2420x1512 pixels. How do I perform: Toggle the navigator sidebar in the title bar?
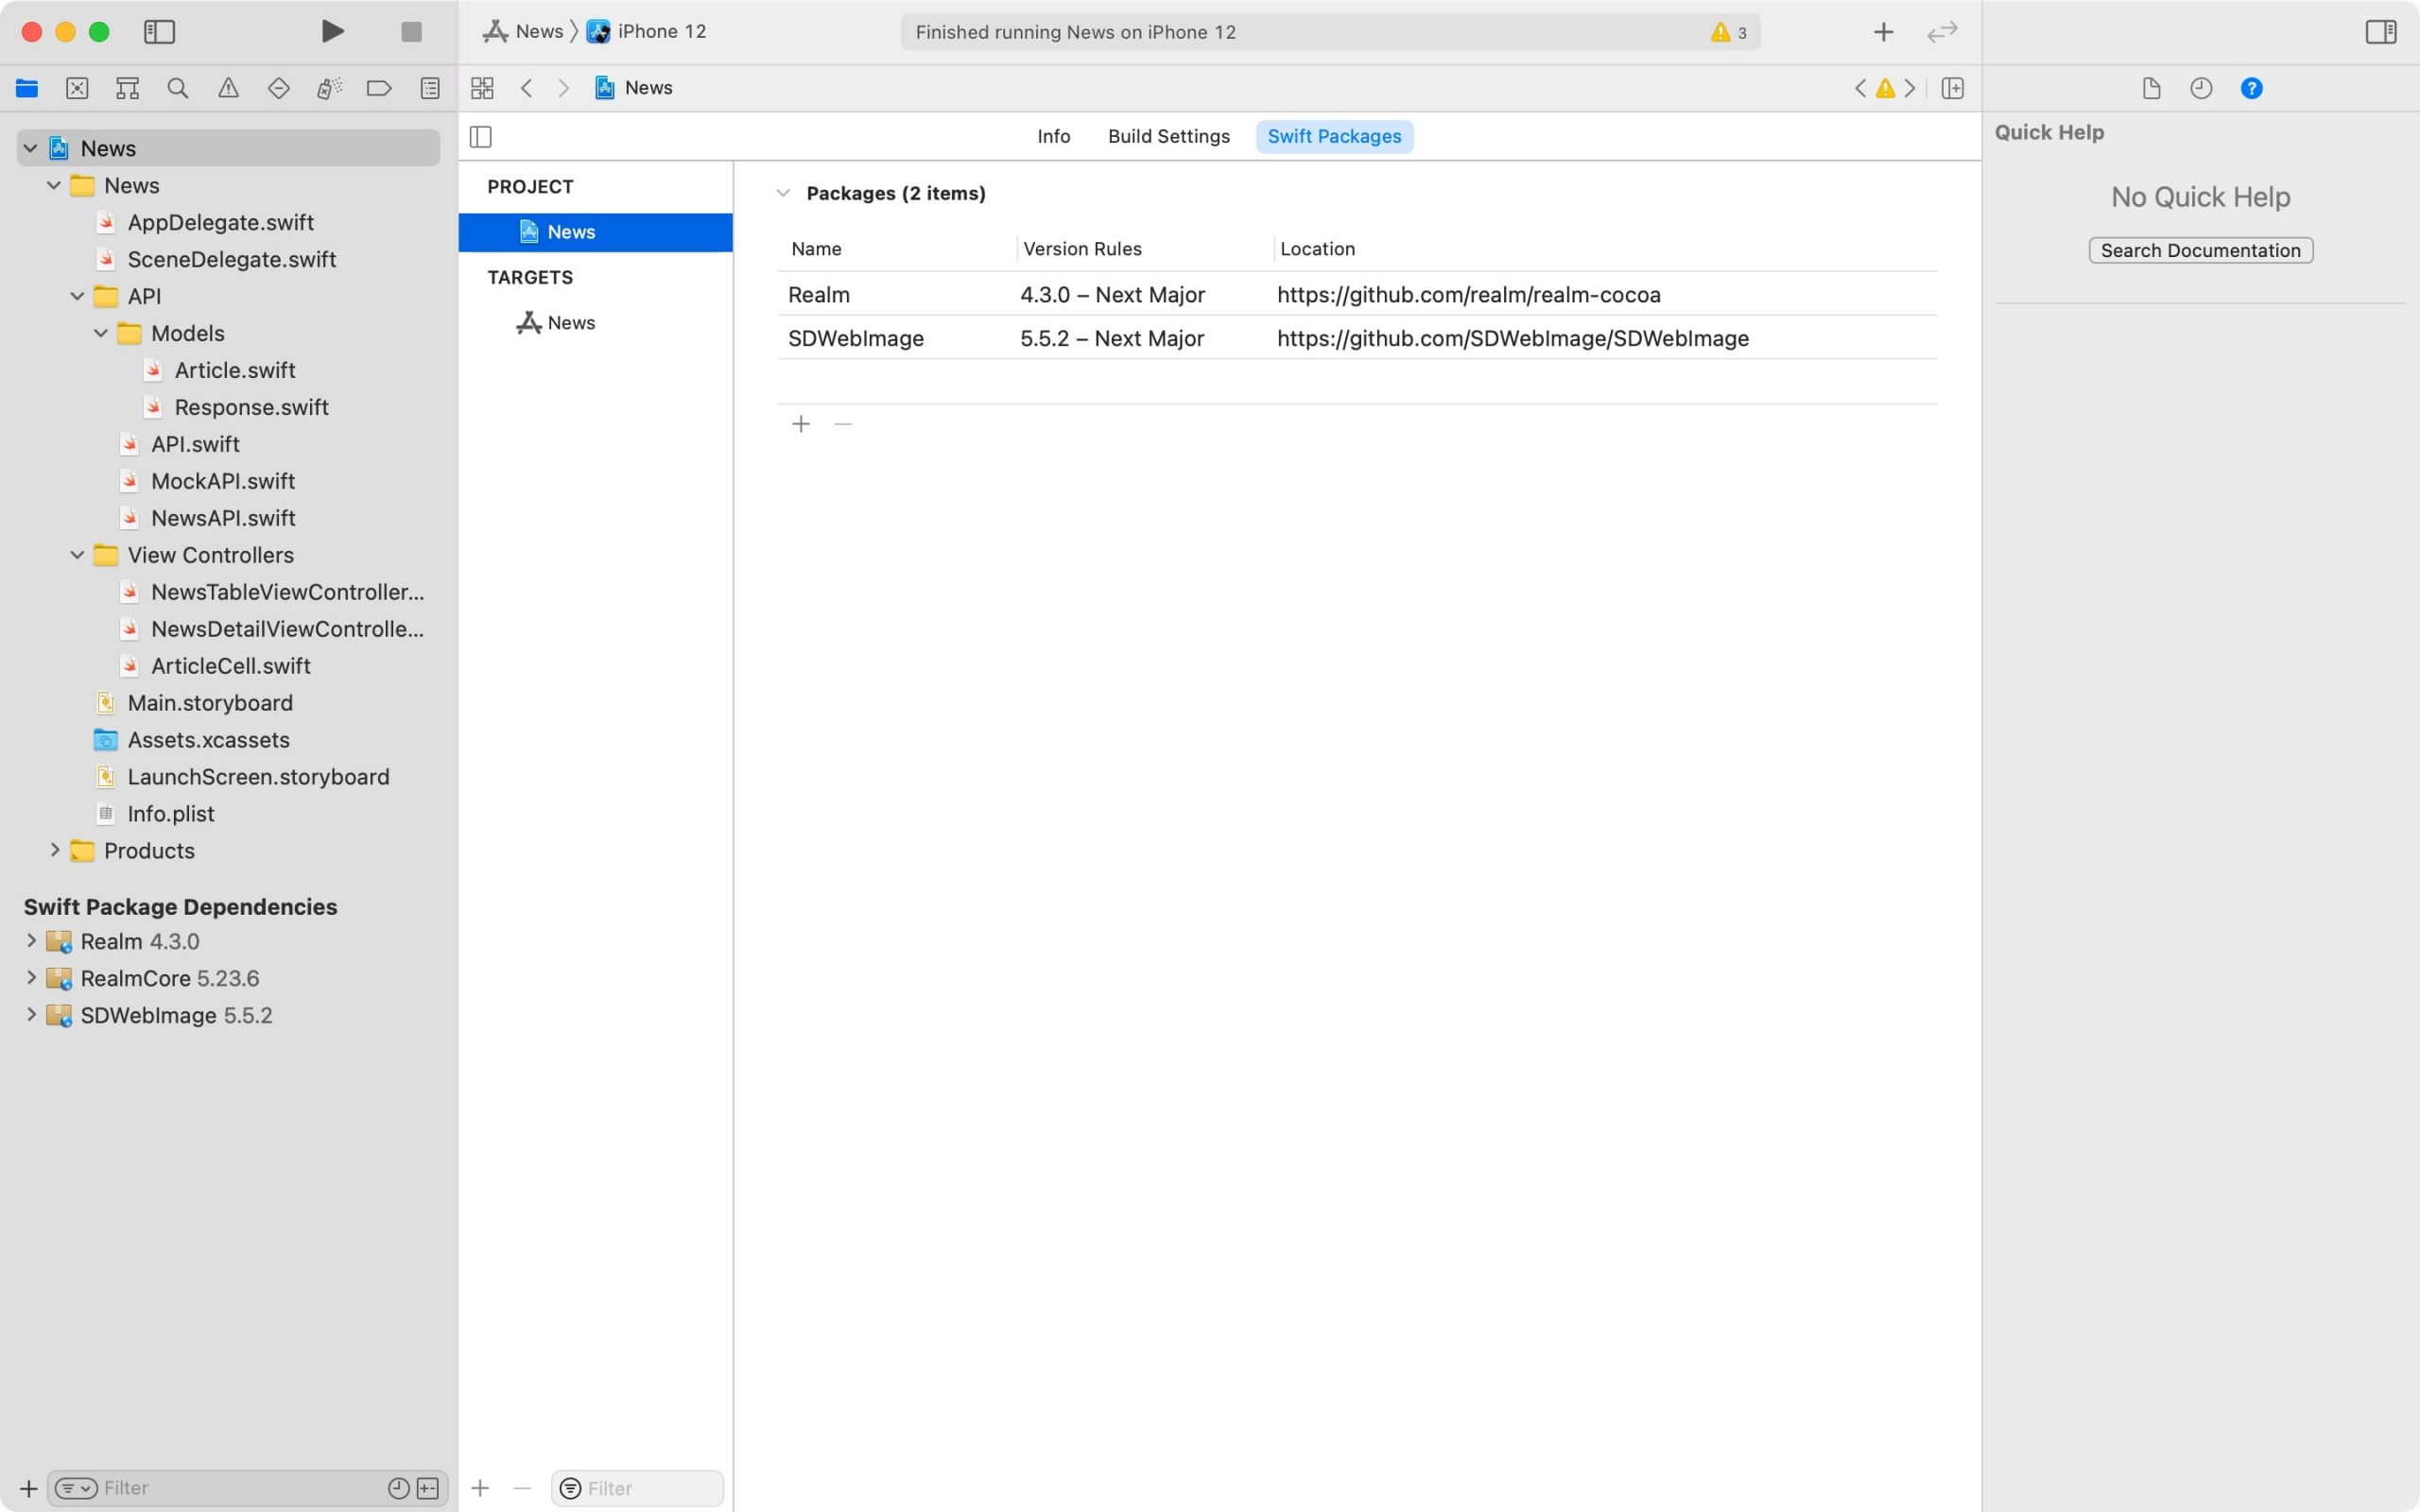159,32
